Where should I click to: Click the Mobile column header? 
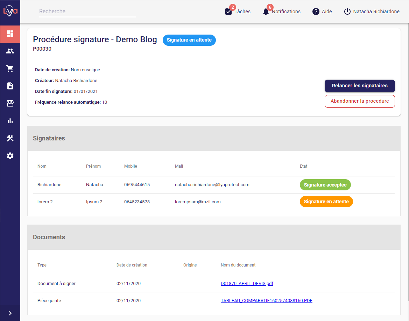tap(131, 166)
